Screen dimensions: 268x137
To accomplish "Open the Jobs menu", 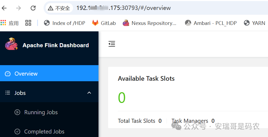I will 49,93.
